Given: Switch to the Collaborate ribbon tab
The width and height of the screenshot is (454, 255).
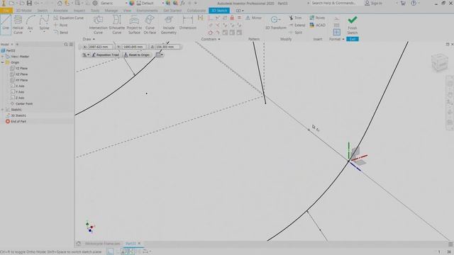Looking at the screenshot, I should (196, 11).
